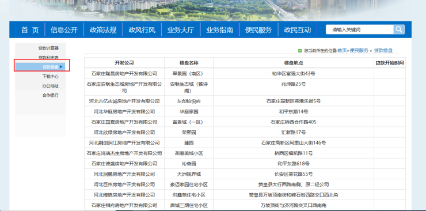Click property name 天洲视界城

189,174
